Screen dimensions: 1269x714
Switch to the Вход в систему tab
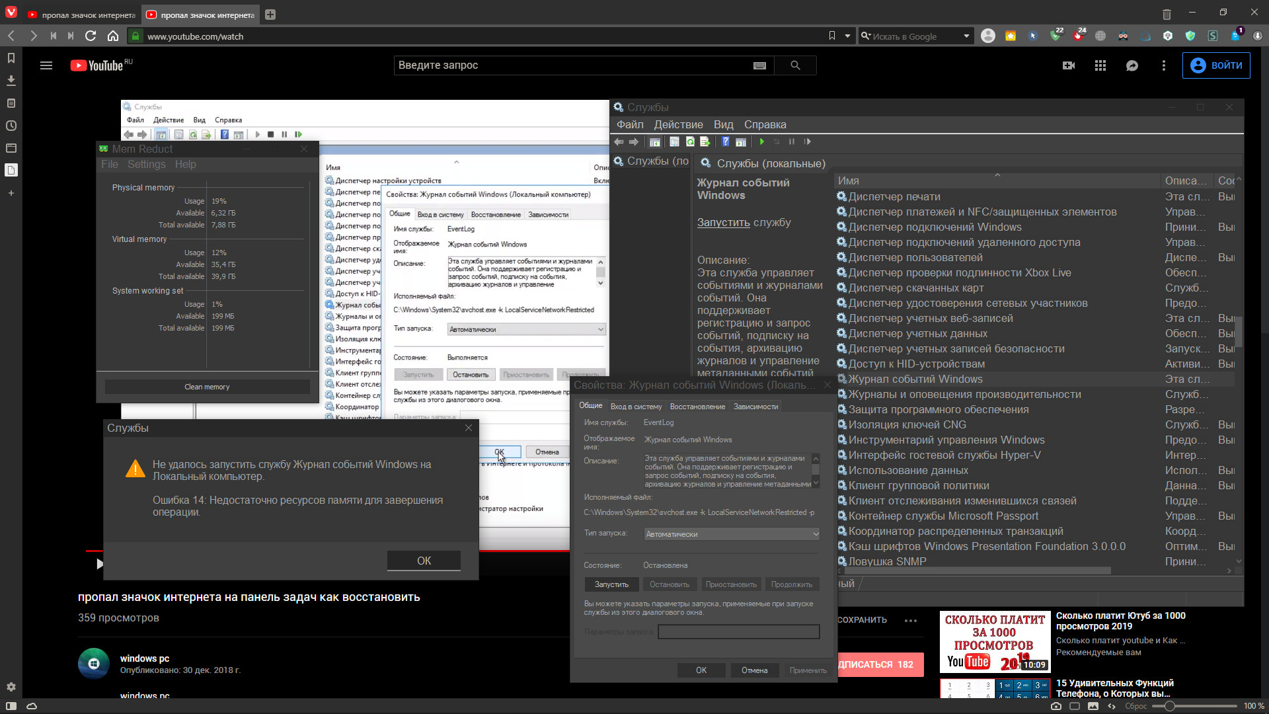(x=636, y=407)
